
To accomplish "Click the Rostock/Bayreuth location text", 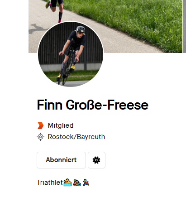I will [x=76, y=137].
